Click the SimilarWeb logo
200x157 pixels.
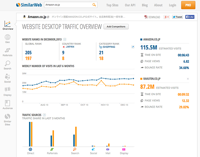pos(29,5)
